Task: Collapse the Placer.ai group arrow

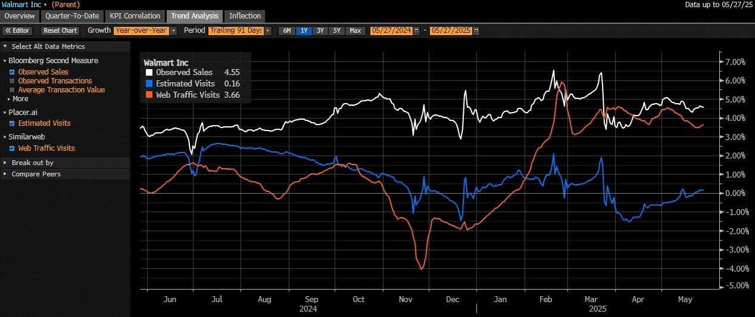Action: click(5, 112)
